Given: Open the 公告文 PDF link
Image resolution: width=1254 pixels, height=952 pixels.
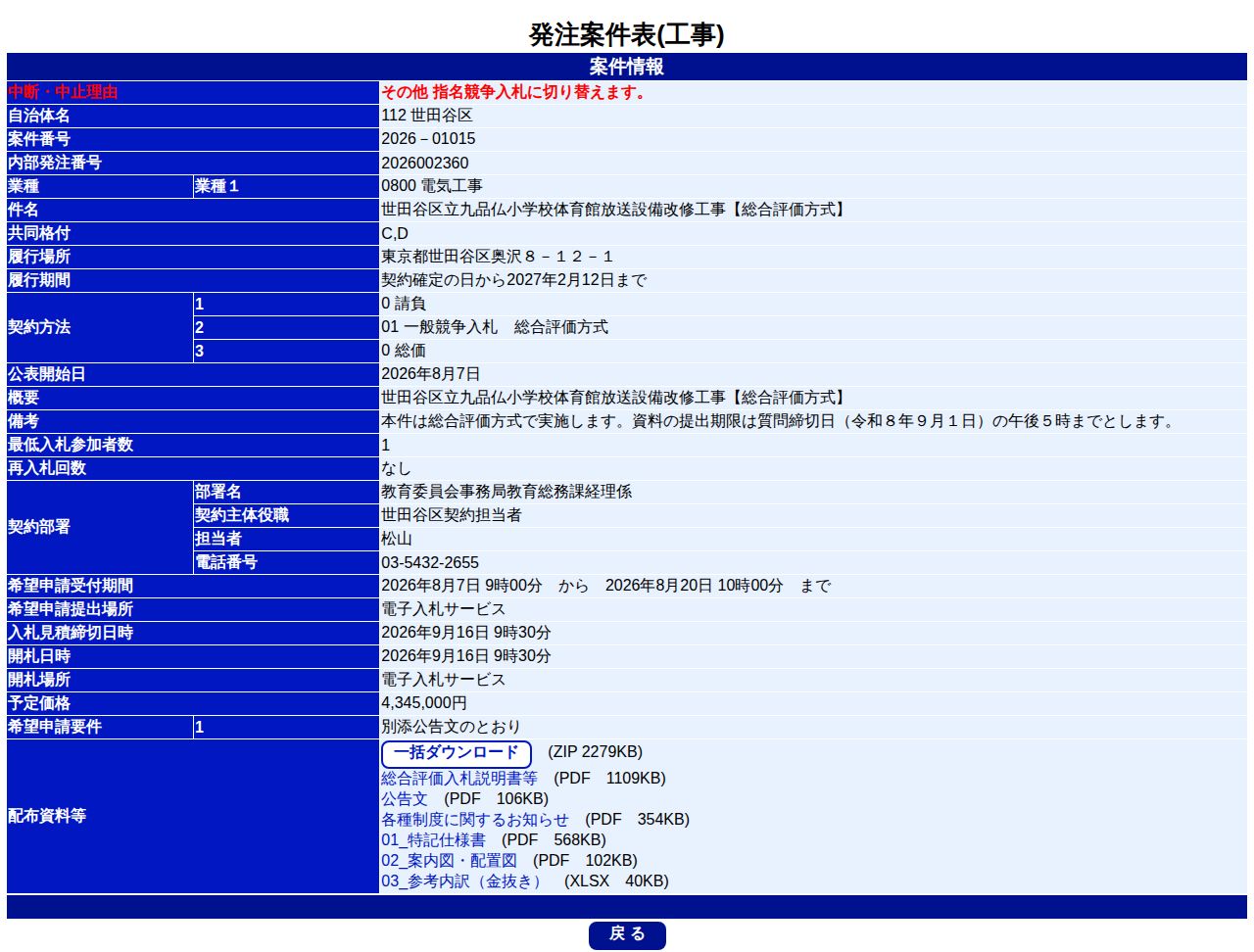Looking at the screenshot, I should point(405,798).
